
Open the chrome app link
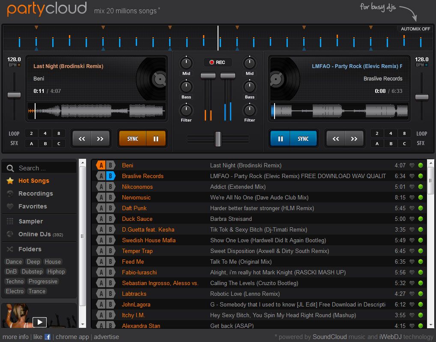pos(72,337)
